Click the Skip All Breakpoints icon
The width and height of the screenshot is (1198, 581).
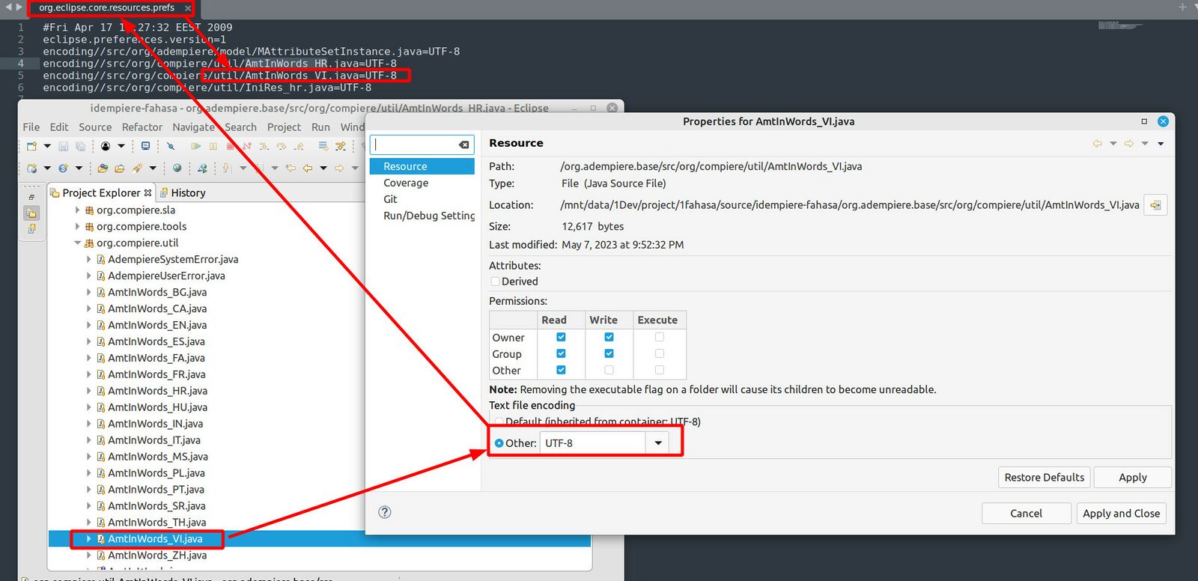(171, 146)
